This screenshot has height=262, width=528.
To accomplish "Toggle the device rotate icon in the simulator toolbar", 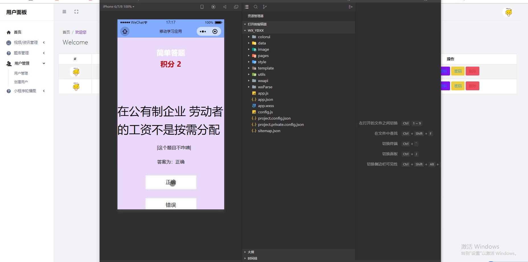I will pyautogui.click(x=202, y=7).
